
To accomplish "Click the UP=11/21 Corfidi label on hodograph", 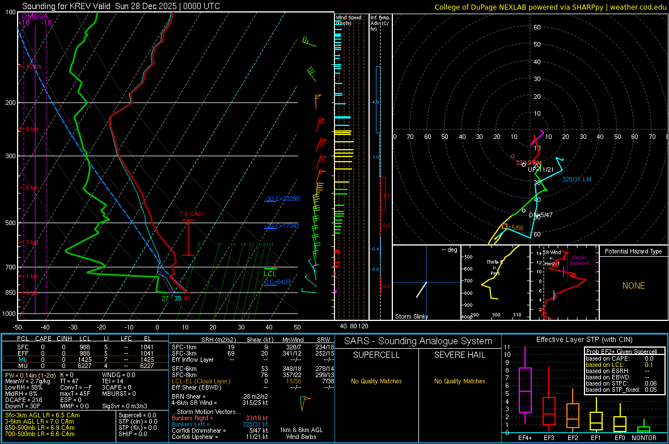I will click(540, 170).
